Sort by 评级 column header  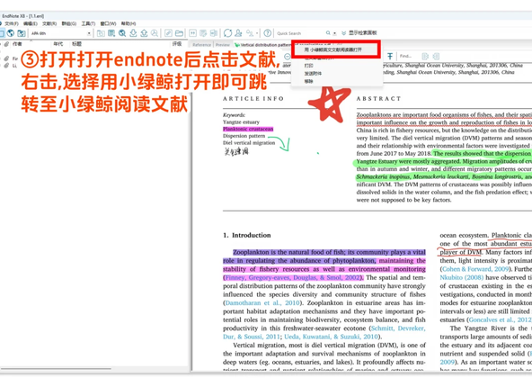(177, 44)
